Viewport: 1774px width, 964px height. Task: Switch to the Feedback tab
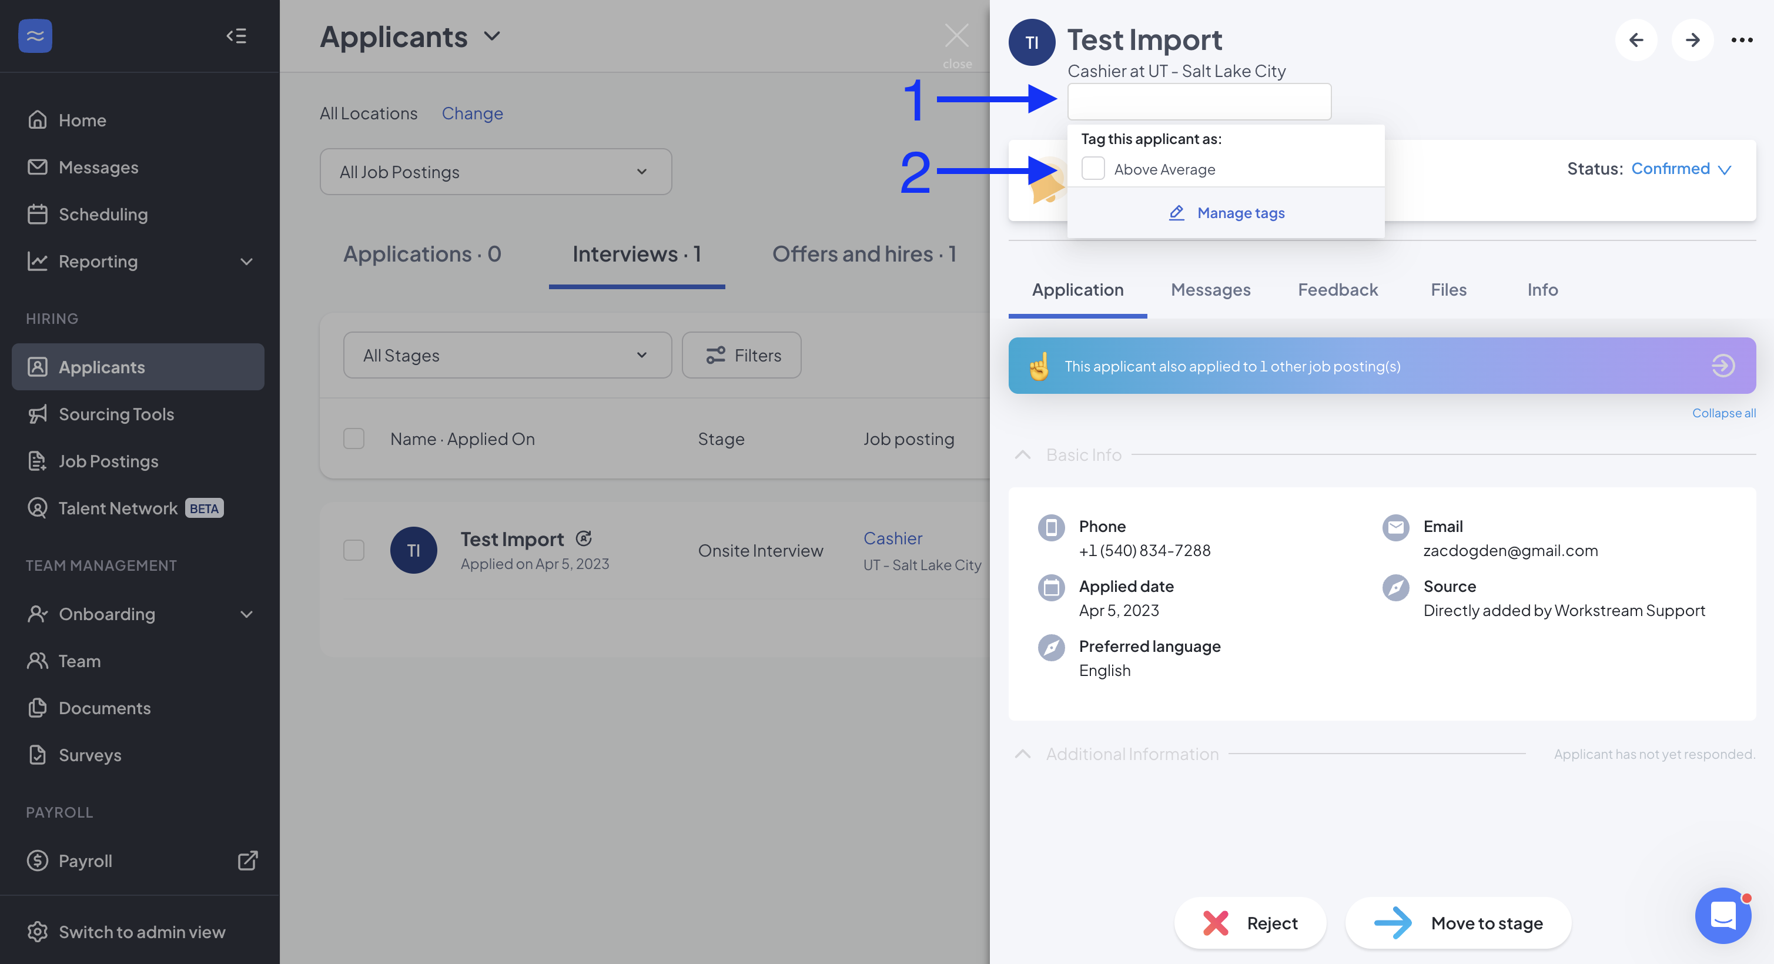(1337, 290)
